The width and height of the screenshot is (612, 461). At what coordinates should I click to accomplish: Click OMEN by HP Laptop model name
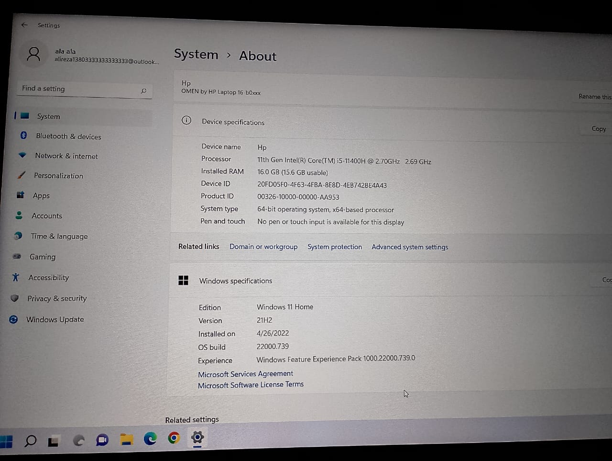click(221, 92)
